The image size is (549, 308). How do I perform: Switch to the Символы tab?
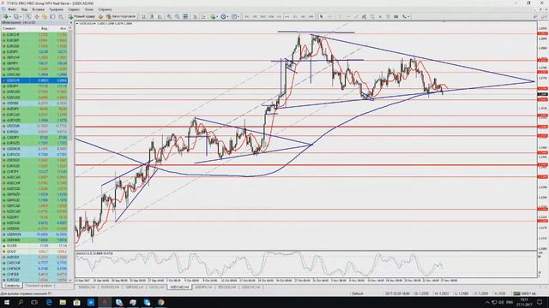(x=12, y=286)
